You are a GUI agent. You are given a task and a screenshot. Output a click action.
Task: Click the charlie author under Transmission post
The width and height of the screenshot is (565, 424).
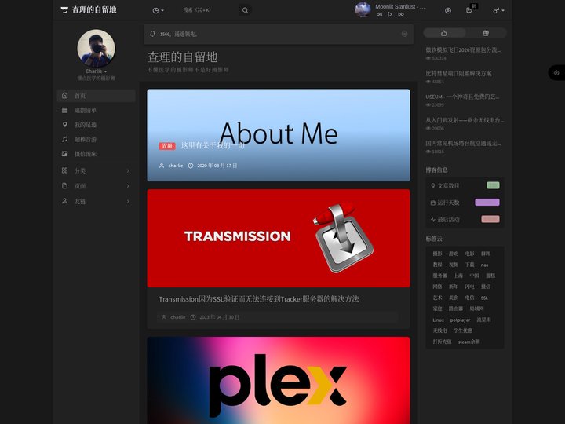coord(178,317)
